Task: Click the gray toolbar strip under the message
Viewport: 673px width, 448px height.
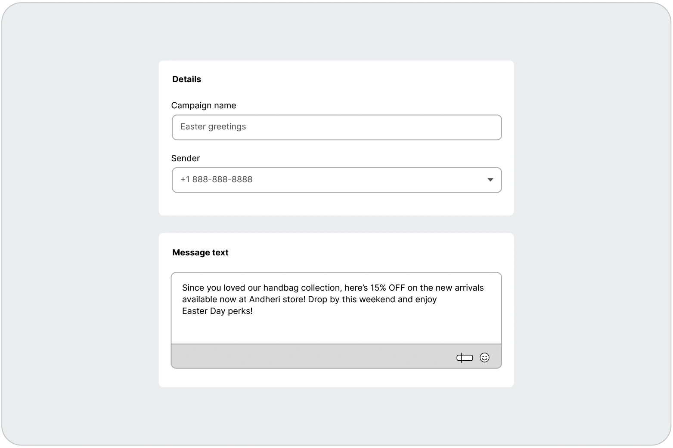Action: [x=301, y=356]
